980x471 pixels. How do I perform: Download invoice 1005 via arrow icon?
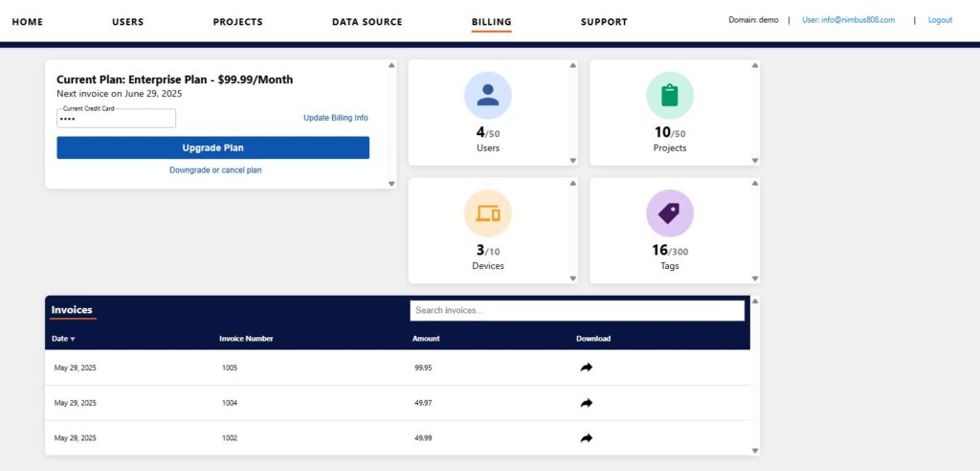587,368
